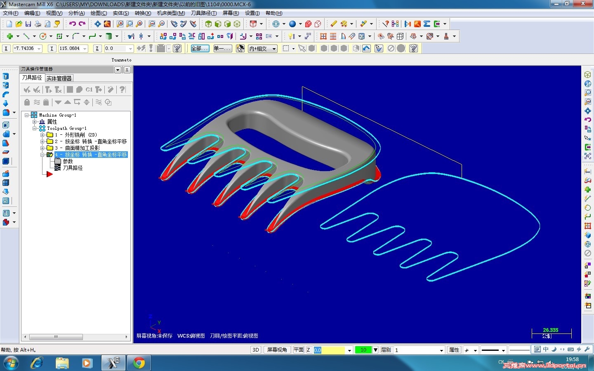Open the 绘图(C) menu
The image size is (594, 371).
99,13
